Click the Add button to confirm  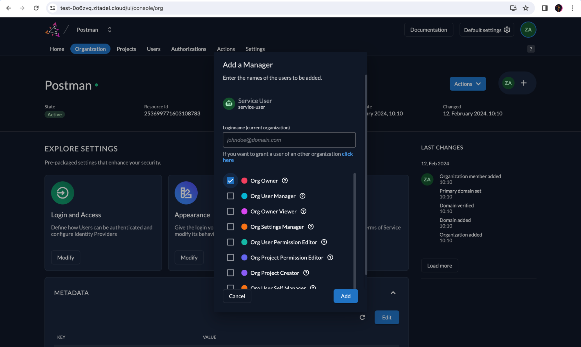click(x=346, y=296)
